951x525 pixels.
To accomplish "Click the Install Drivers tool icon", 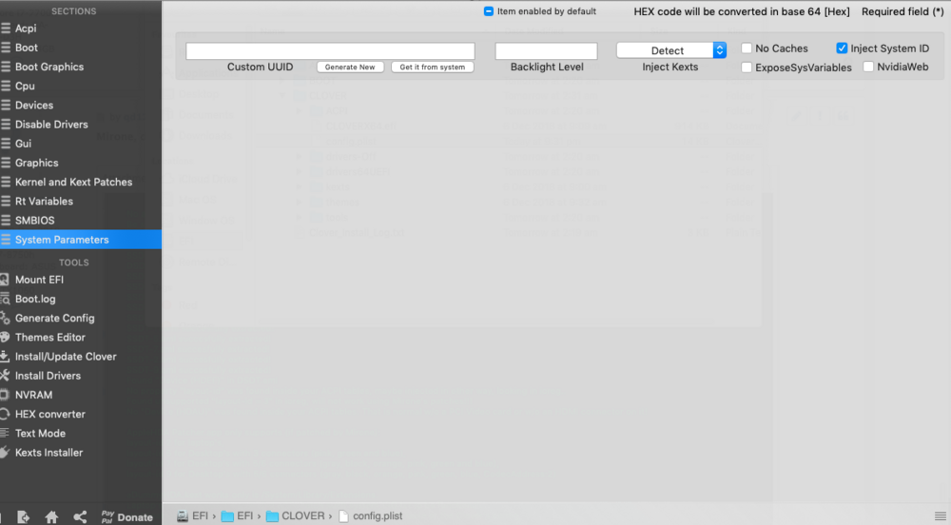I will click(x=6, y=376).
